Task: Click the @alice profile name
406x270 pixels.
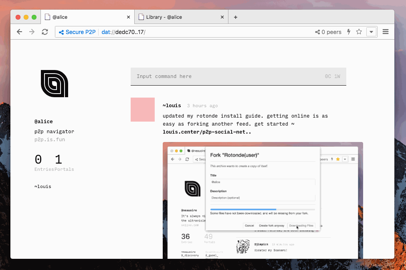Action: (x=44, y=122)
